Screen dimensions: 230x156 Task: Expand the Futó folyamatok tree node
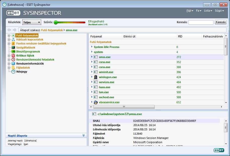click(9, 35)
